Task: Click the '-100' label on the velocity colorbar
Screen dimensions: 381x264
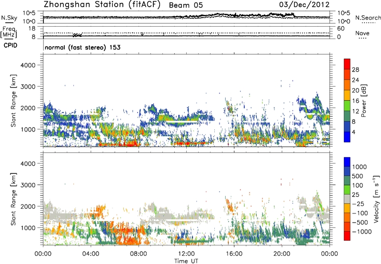Action: coord(360,213)
